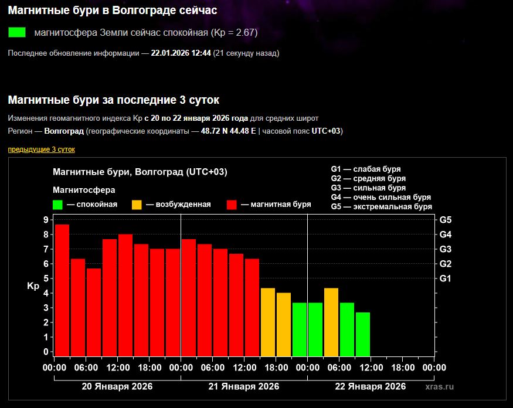
Task: Click the '21 Января 2026' date label
Action: pyautogui.click(x=243, y=387)
